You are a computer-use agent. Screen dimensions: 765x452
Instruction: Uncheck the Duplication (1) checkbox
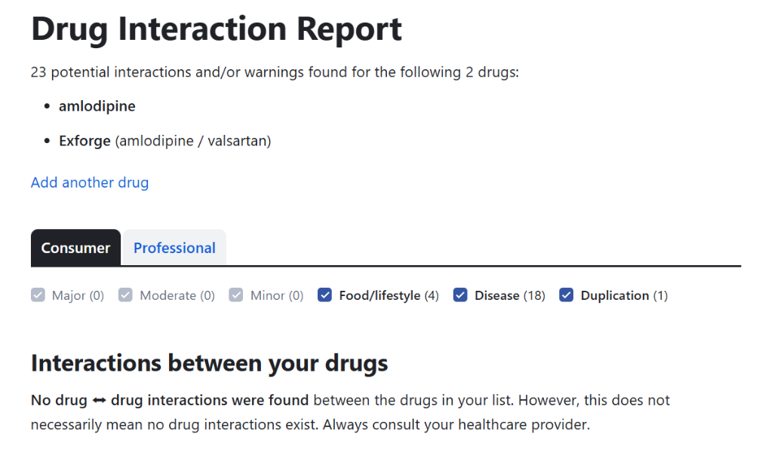(x=567, y=295)
